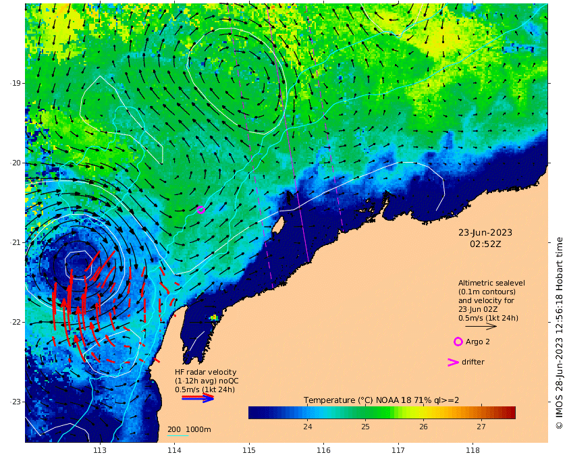Image resolution: width=567 pixels, height=459 pixels.
Task: Click the small island off the coast near 115.4E
Action: [277, 225]
